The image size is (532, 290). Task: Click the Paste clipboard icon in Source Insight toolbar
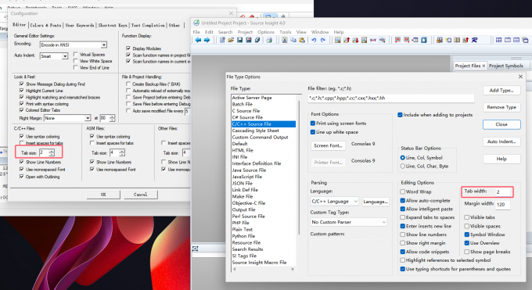(x=302, y=40)
